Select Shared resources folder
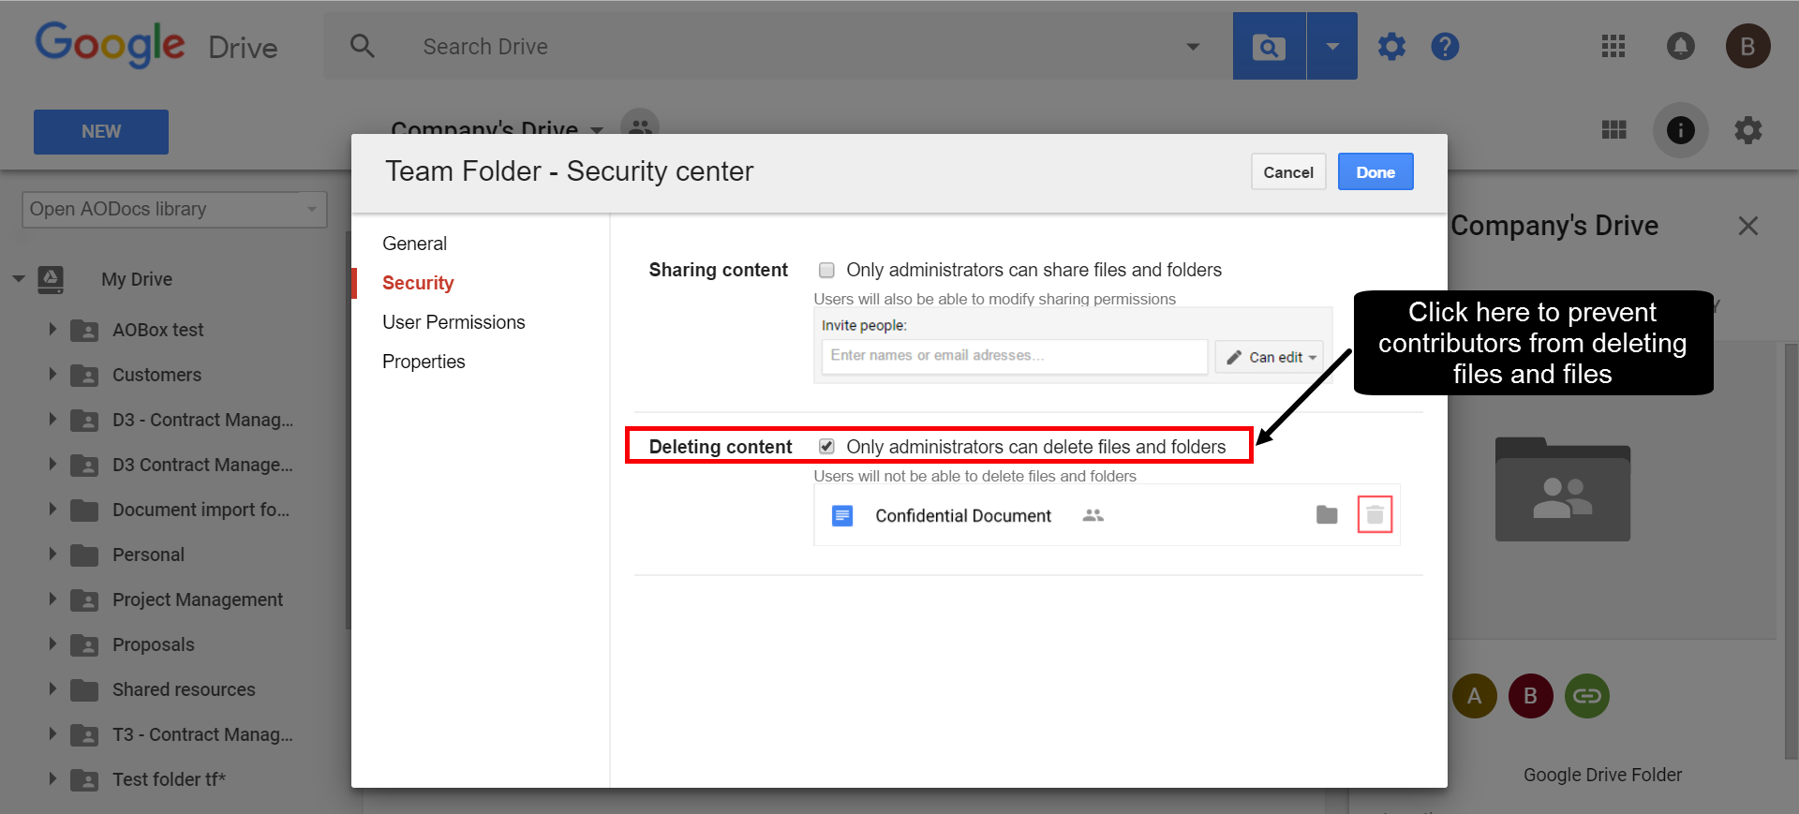This screenshot has height=814, width=1799. point(184,689)
